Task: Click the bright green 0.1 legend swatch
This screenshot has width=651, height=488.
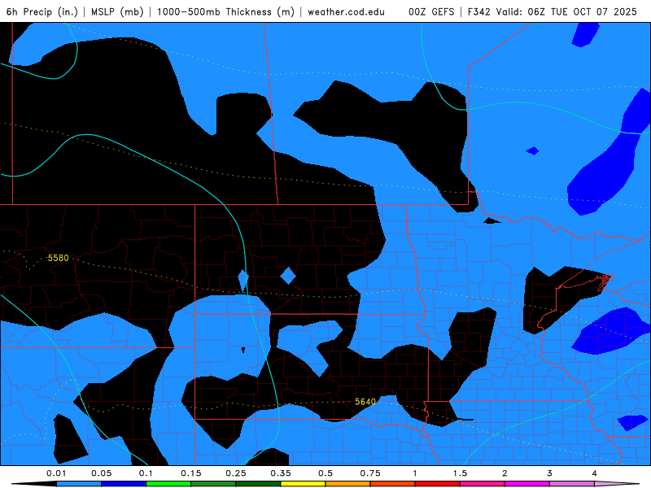Action: point(168,484)
